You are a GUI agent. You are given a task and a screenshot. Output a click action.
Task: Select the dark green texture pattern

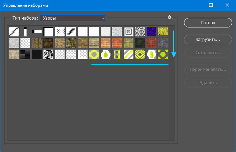[x=140, y=43]
